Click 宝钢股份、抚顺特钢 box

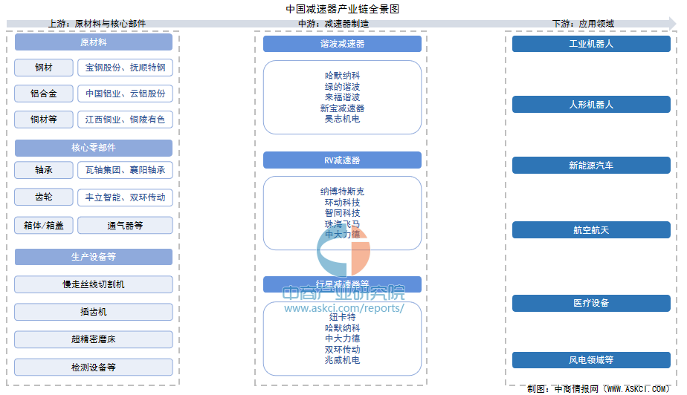[x=126, y=68]
